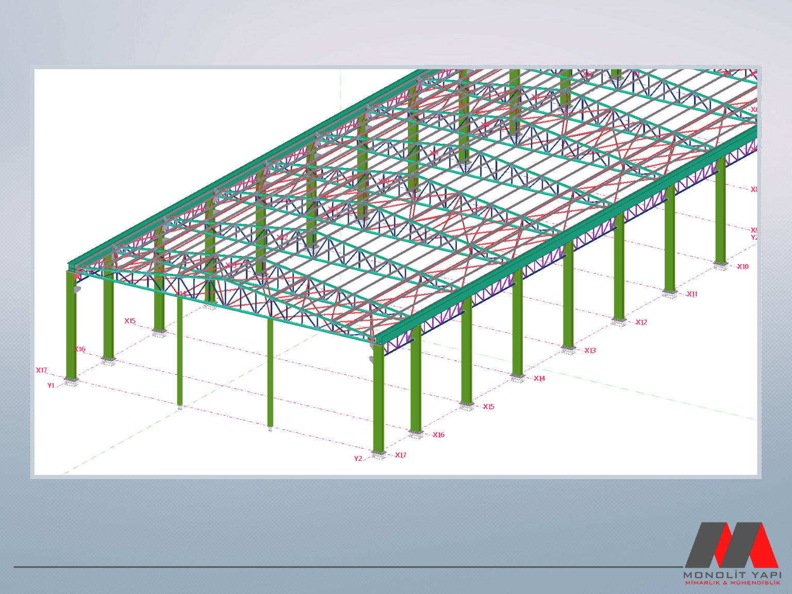This screenshot has width=792, height=594.
Task: Click the MİMARLIK & MÜHENDİSLİK tagline text
Action: click(732, 583)
